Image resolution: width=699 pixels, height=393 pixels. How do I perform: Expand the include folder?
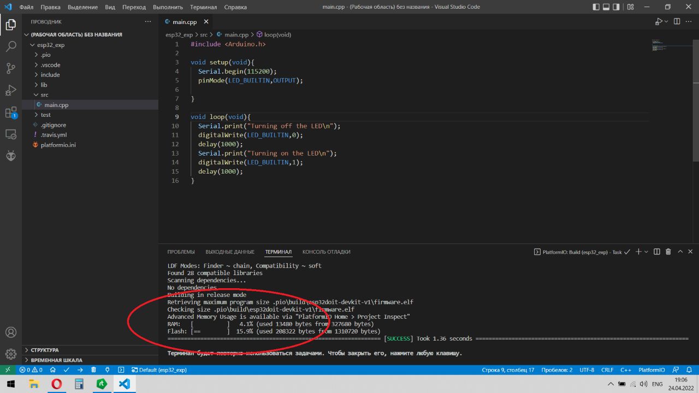50,75
